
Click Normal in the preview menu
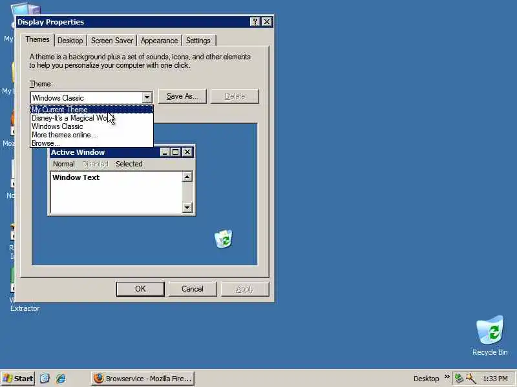(63, 164)
